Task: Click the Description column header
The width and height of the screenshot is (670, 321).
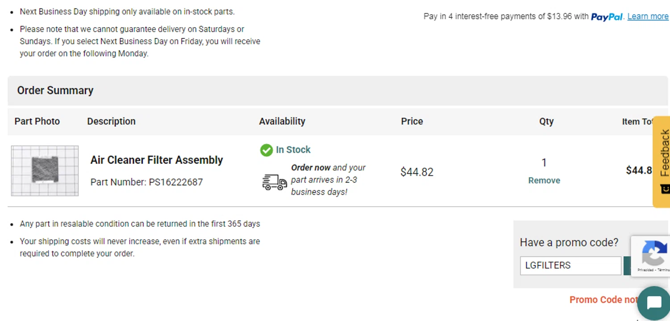Action: 111,121
